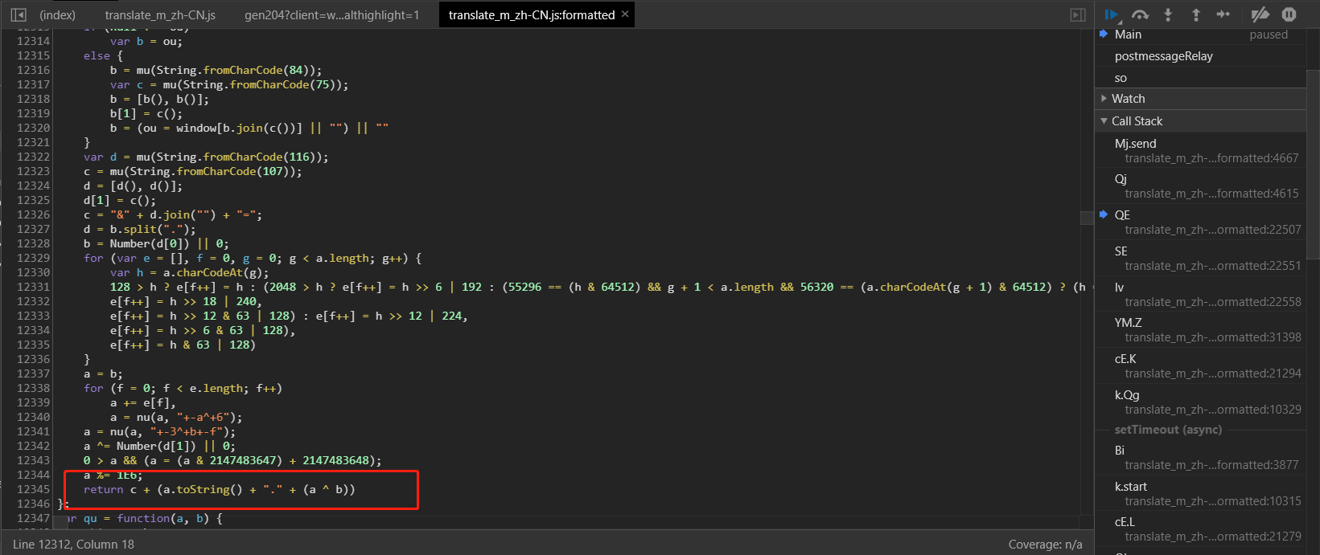
Task: Open source link ending formatted:10315
Action: [1213, 501]
